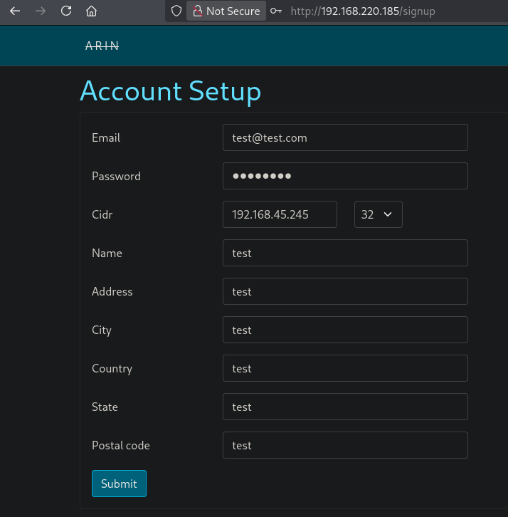
Task: Click the Name label
Action: (x=107, y=254)
